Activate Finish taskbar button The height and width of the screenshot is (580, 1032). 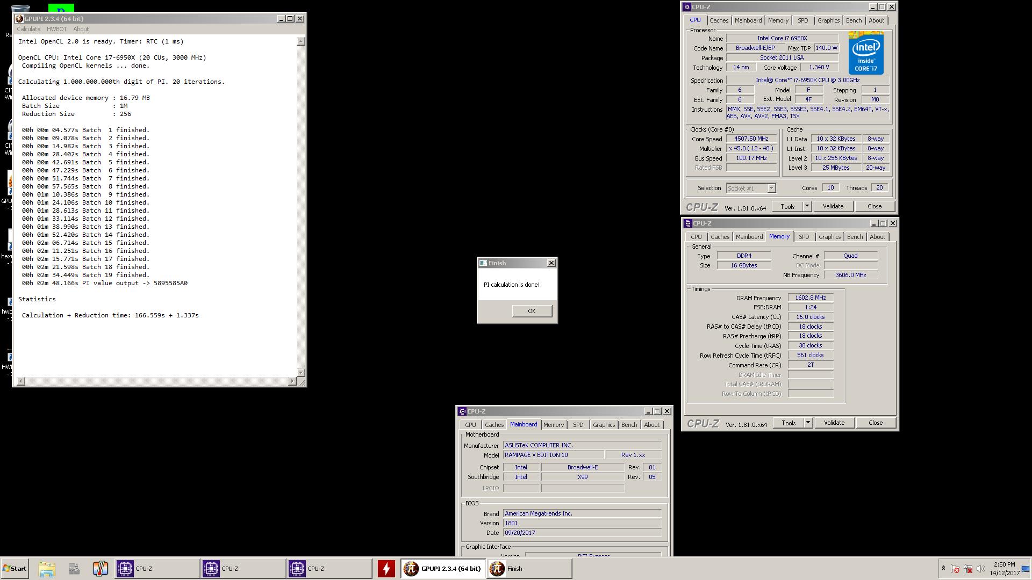[529, 569]
